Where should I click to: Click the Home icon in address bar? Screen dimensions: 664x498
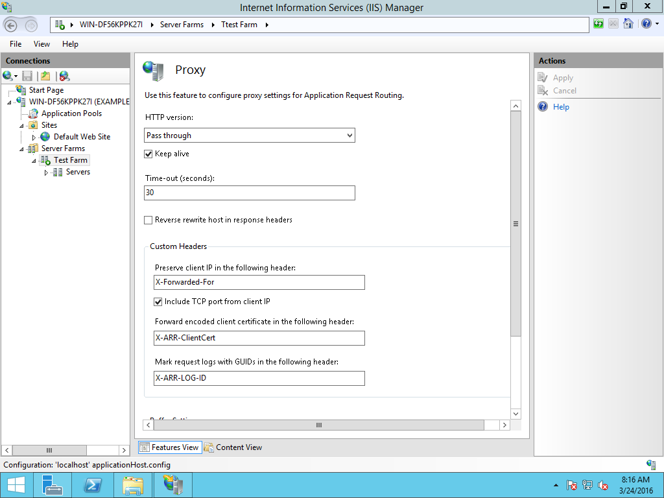pos(628,24)
